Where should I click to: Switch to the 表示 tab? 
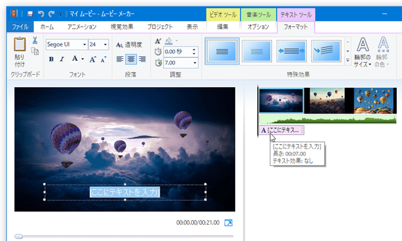tap(192, 27)
